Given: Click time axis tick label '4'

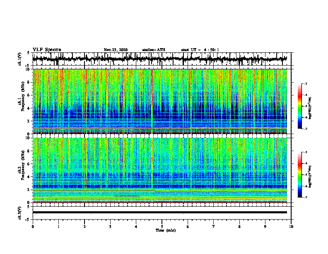Looking at the screenshot, I should pyautogui.click(x=136, y=227).
